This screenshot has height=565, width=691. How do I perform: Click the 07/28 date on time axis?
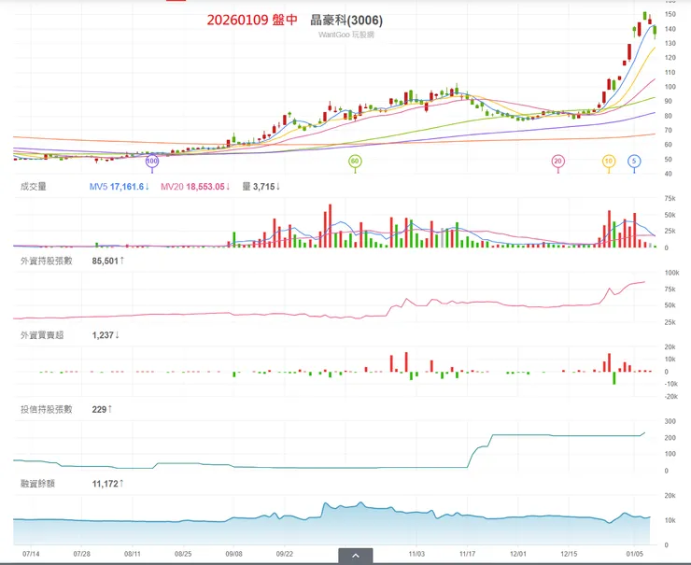pos(81,554)
